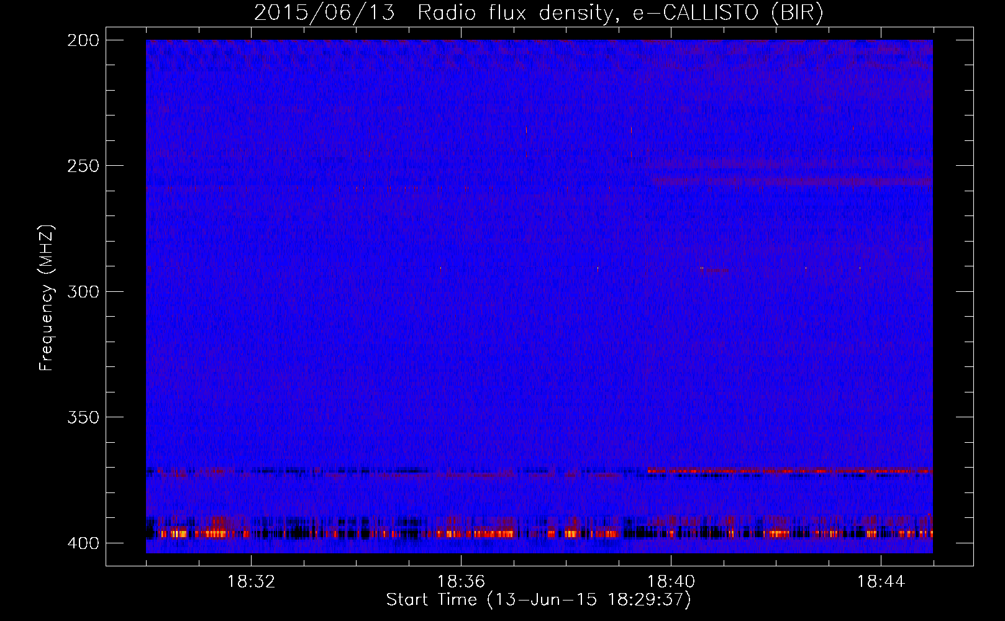Click the 250 frequency tick label
The height and width of the screenshot is (621, 1005).
(83, 166)
